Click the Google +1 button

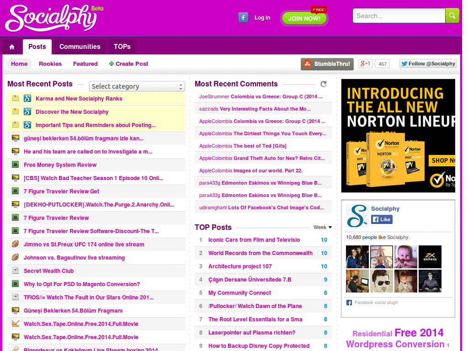click(x=365, y=64)
